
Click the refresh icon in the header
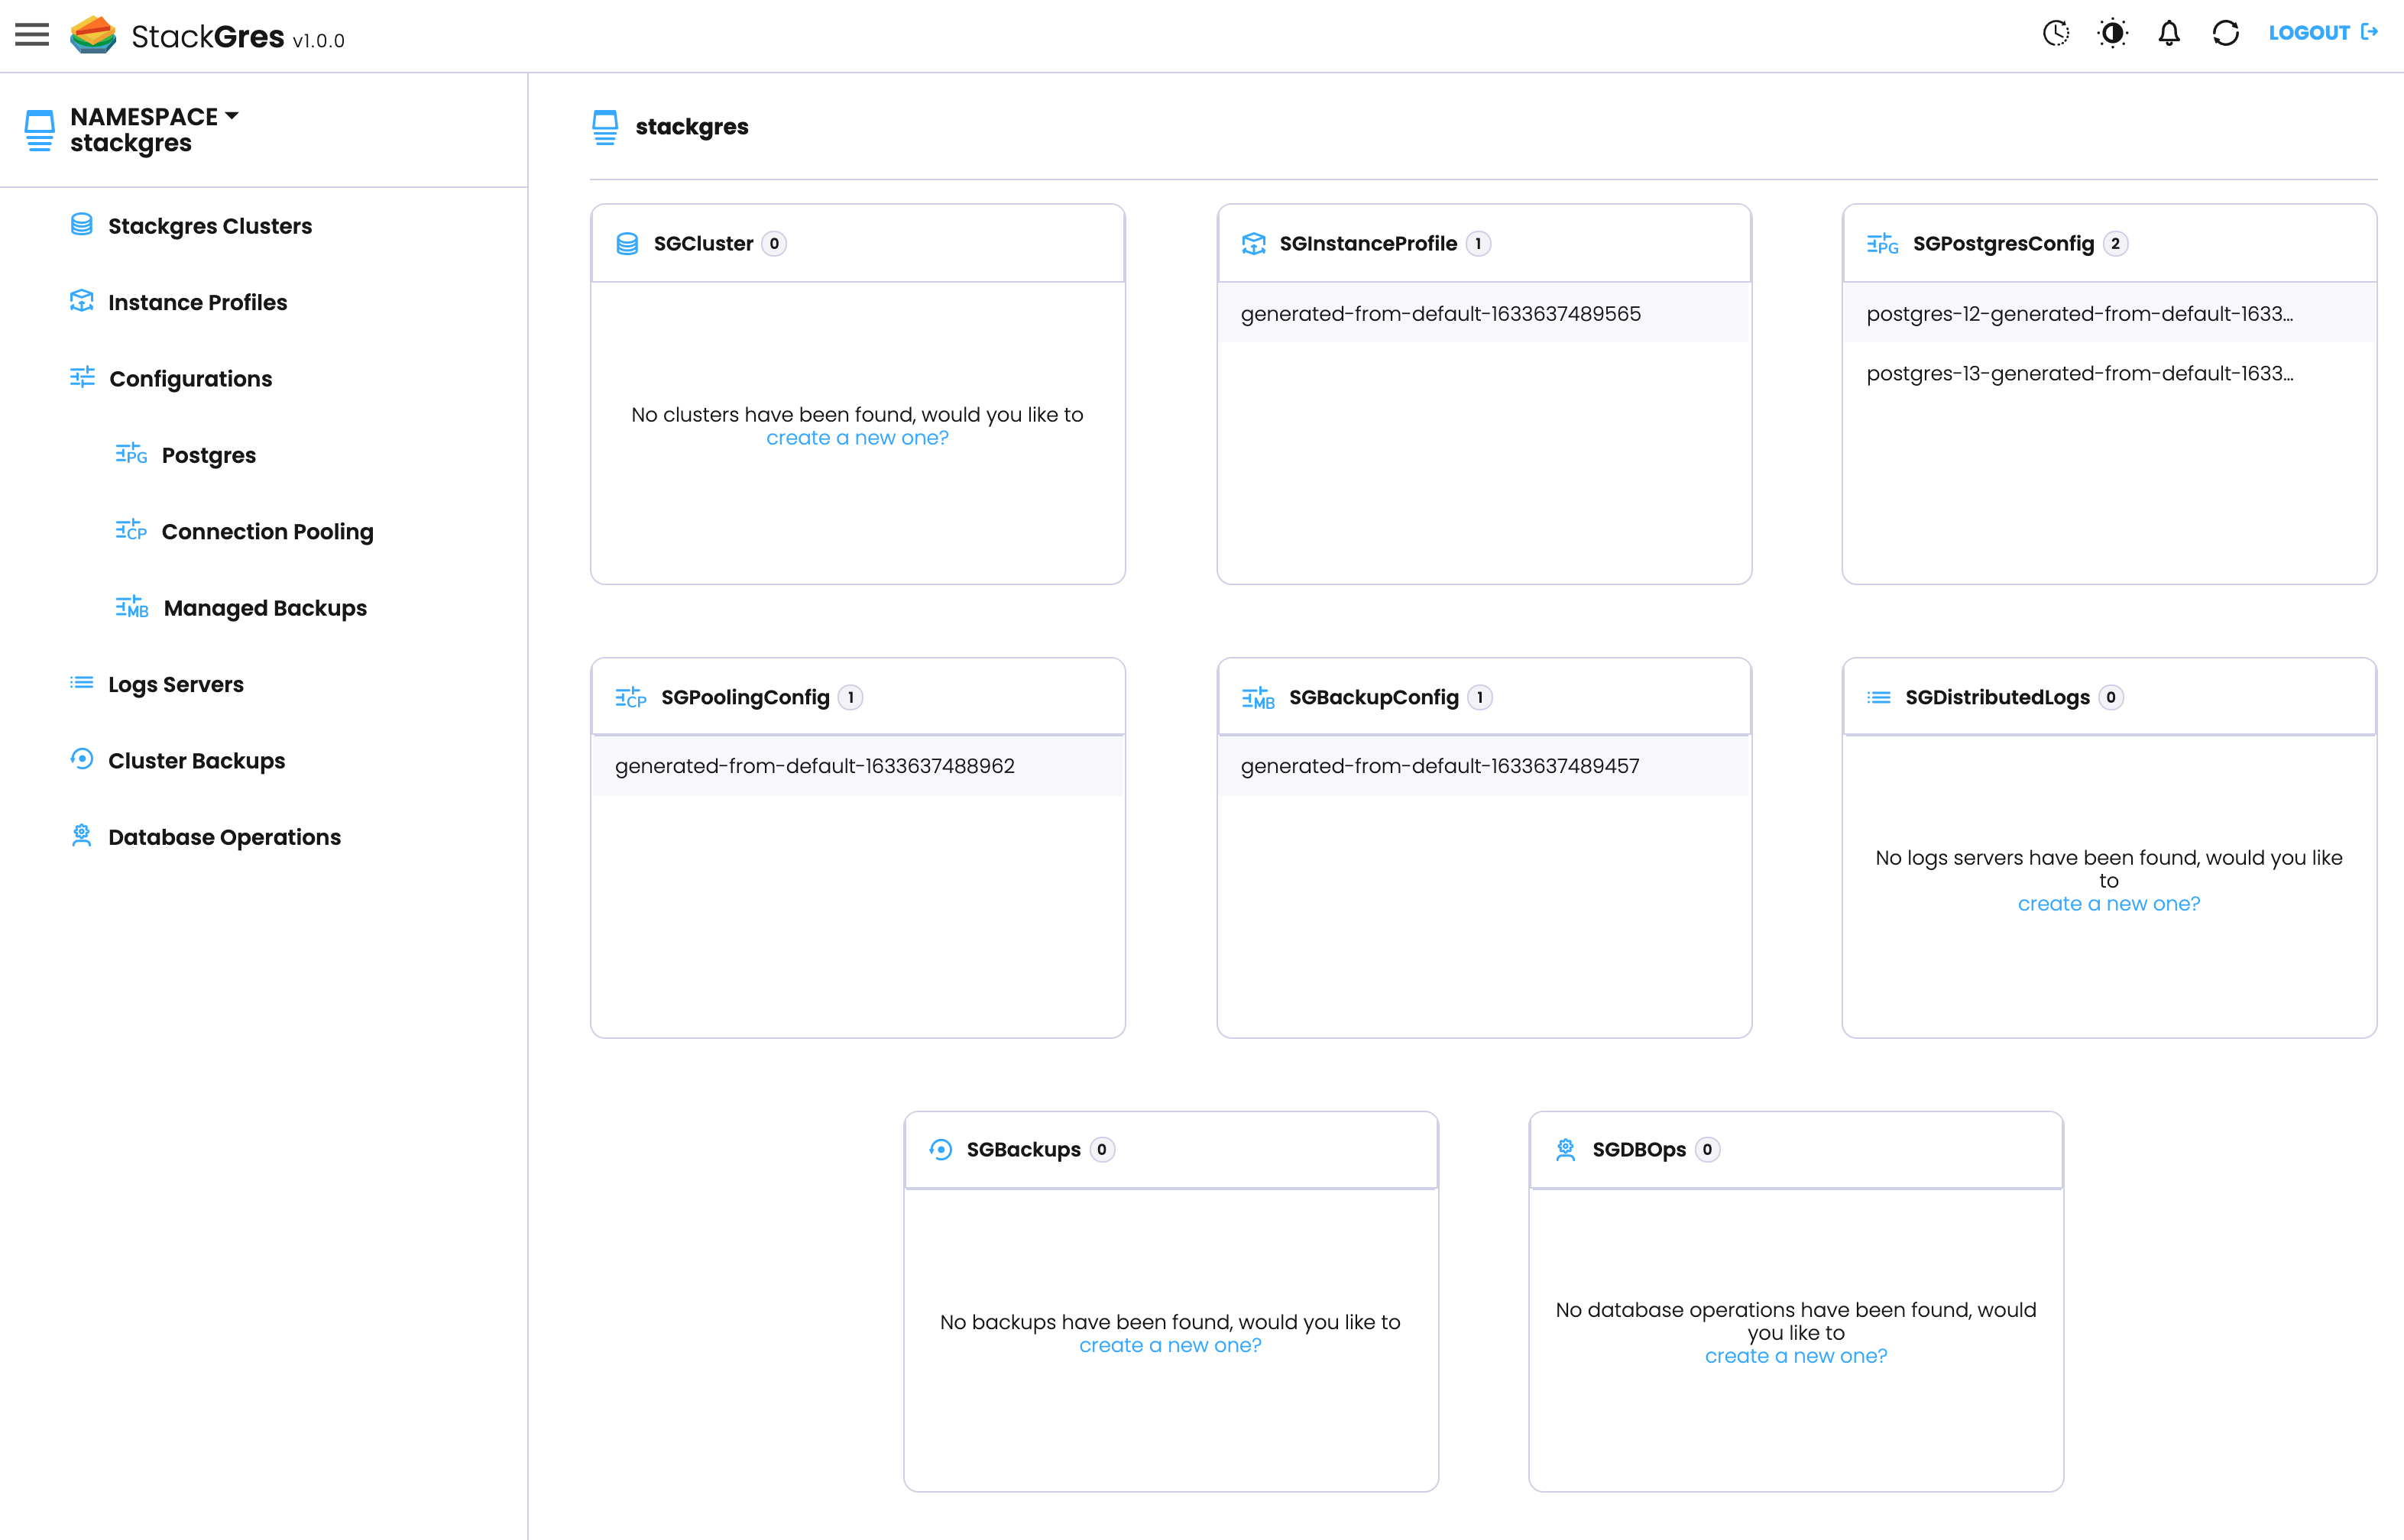point(2225,33)
